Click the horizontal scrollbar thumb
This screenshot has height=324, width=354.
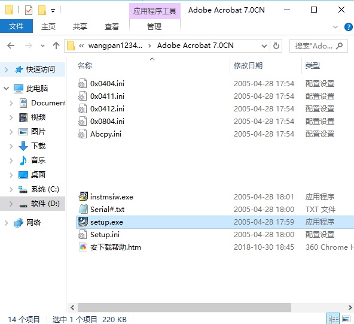coord(184,307)
